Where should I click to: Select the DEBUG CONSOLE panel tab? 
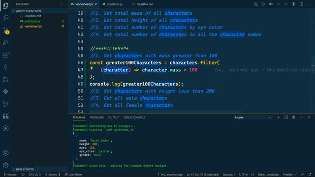pos(134,118)
